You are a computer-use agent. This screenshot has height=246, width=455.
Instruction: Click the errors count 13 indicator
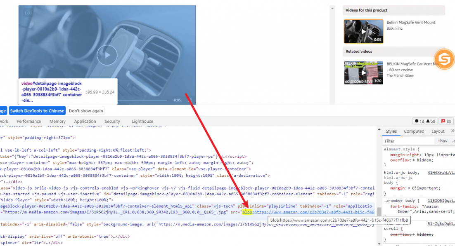[419, 121]
